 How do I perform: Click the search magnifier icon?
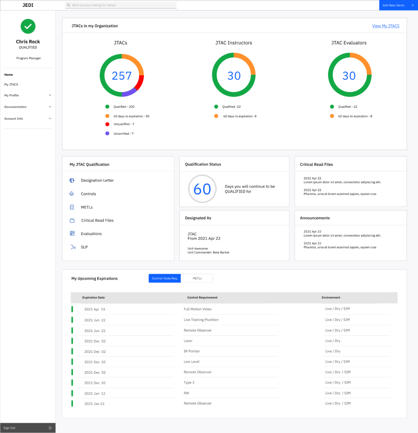69,5
